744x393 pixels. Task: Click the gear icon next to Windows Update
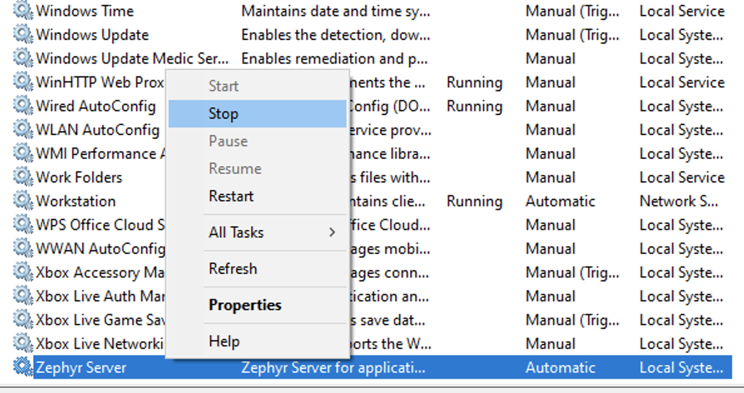tap(23, 34)
